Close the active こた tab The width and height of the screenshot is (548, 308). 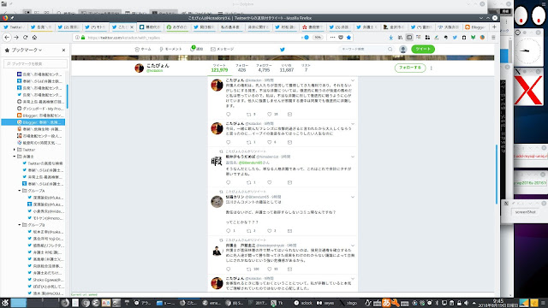(x=132, y=27)
